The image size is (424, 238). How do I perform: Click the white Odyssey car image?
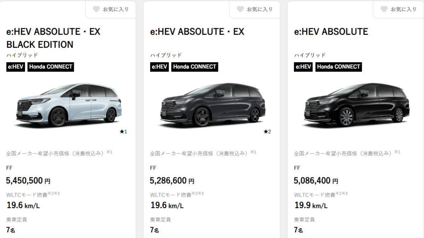pos(69,105)
